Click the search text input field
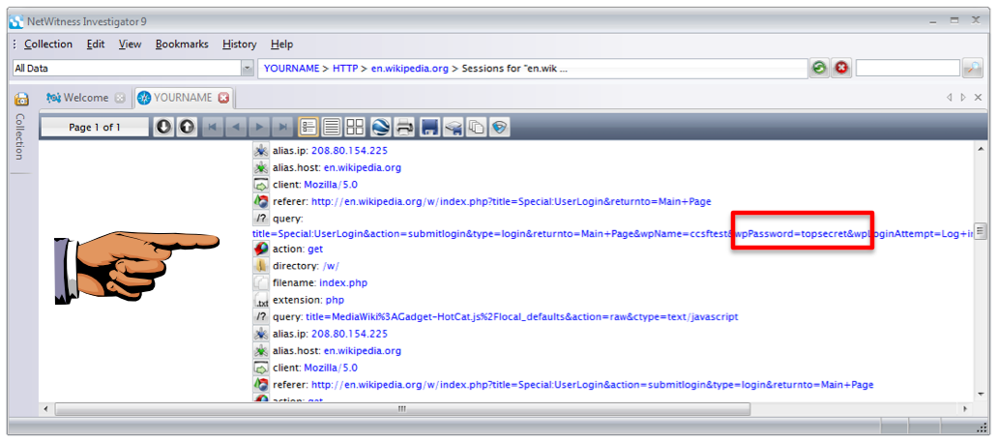Screen dimensions: 997x442 click(x=907, y=68)
